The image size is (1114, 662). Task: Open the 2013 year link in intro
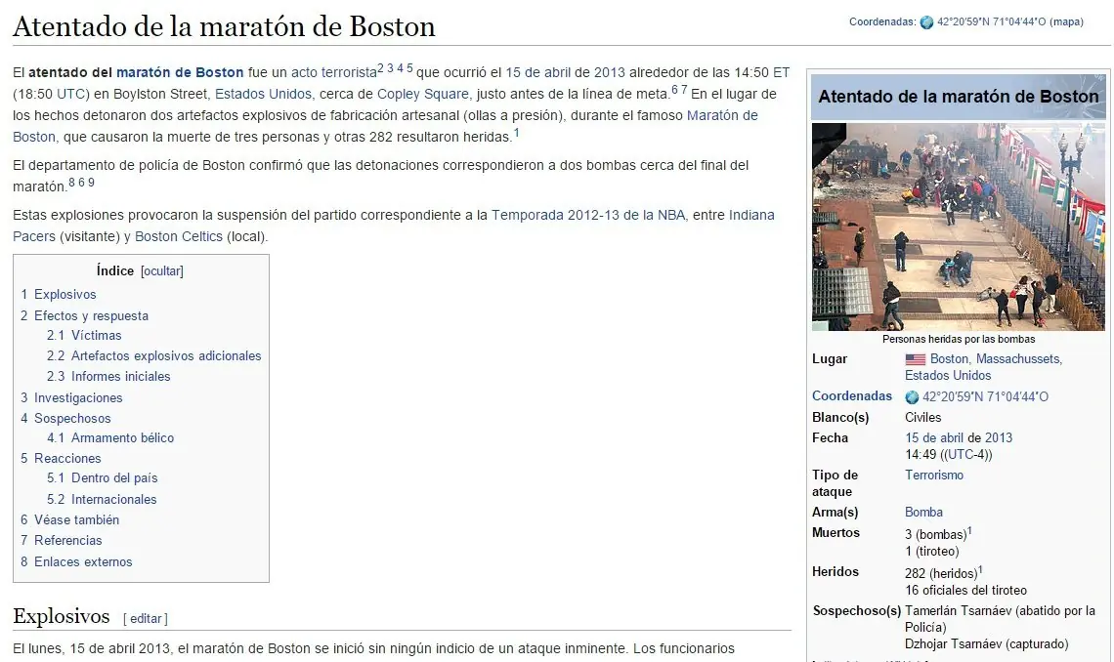click(x=610, y=72)
